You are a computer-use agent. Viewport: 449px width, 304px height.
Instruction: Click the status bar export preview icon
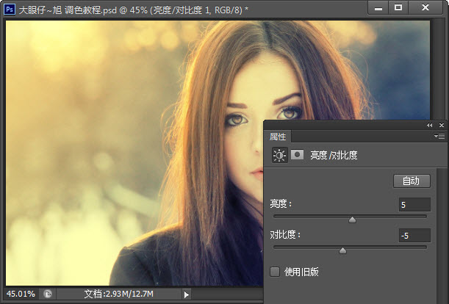pos(48,294)
